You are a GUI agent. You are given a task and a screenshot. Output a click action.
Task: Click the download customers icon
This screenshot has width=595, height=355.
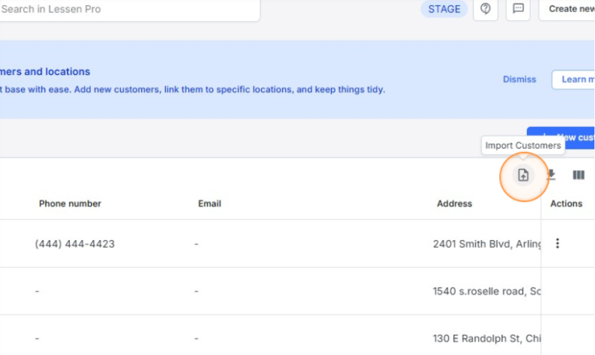(551, 175)
